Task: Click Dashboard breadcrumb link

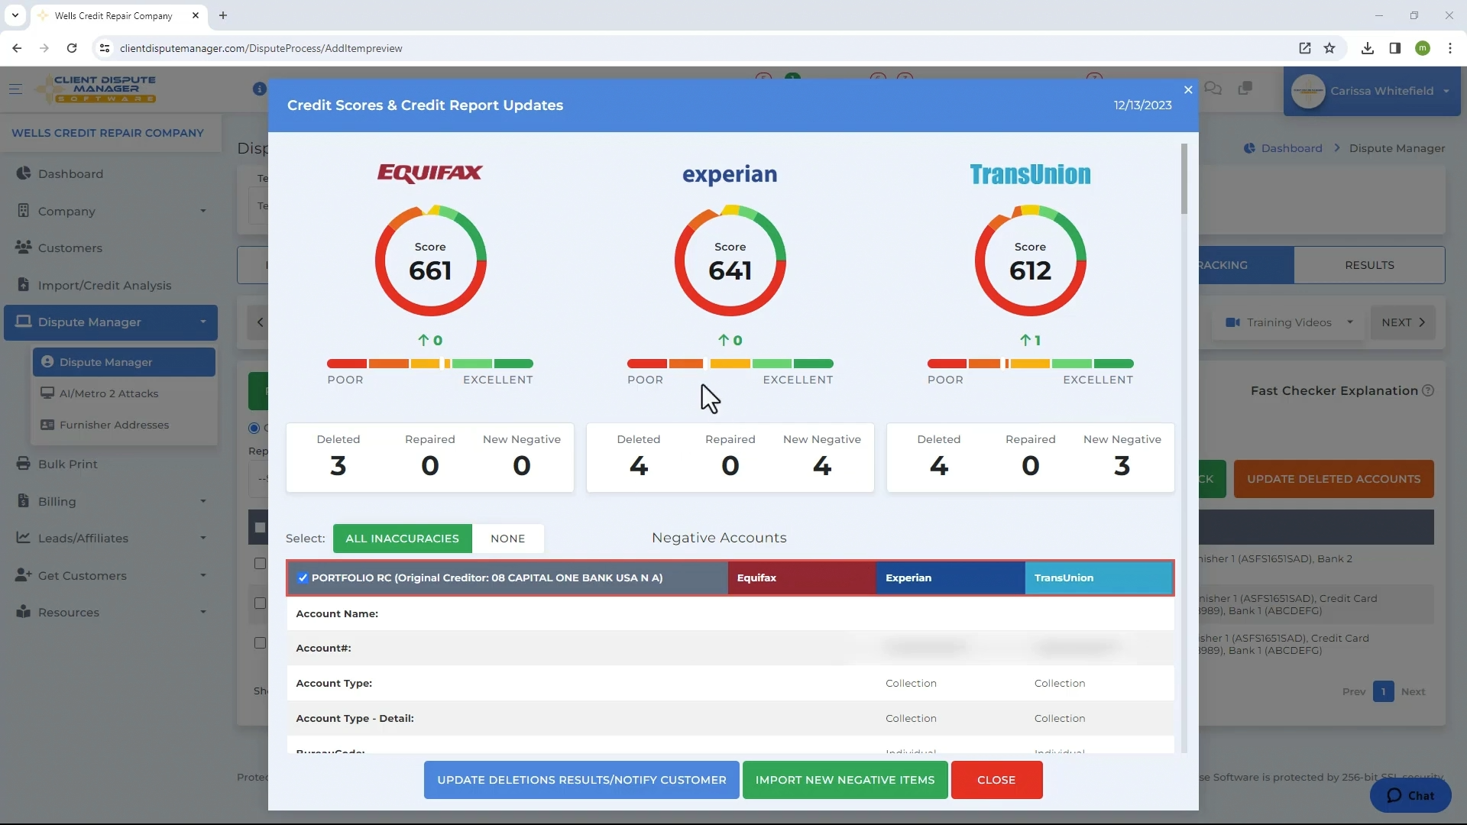Action: coord(1291,148)
